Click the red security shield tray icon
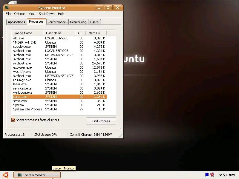This screenshot has width=239, height=179. click(212, 175)
